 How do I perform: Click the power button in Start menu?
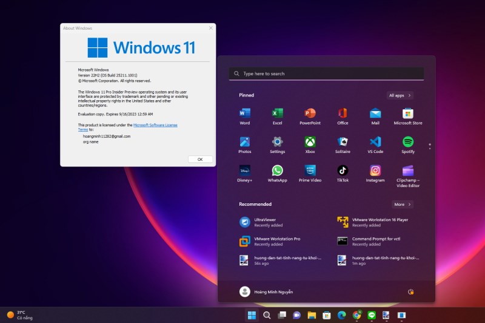(x=410, y=291)
